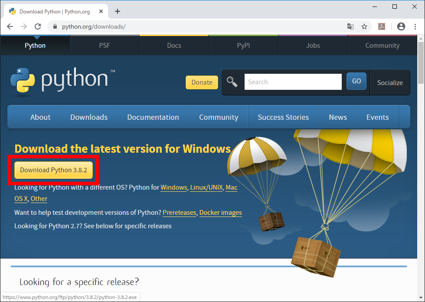Screen dimensions: 425x302
Task: Click the scrollbar up arrow
Action: click(x=421, y=39)
